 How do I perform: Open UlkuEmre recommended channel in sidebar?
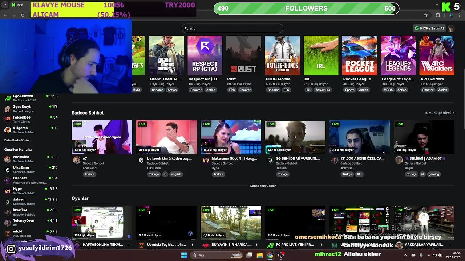coord(31,170)
